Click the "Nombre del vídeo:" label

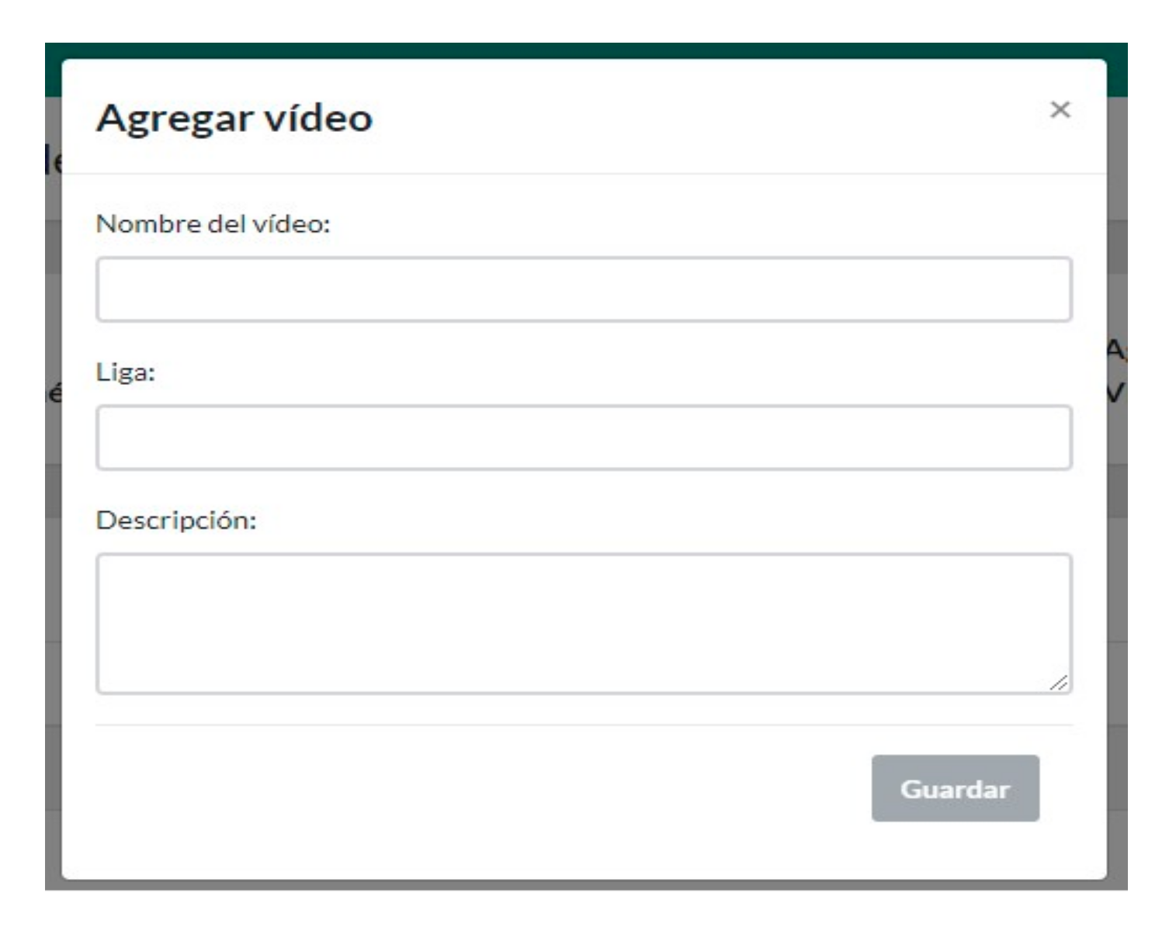(x=213, y=224)
